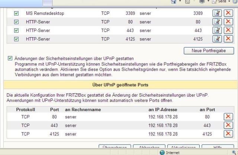The width and height of the screenshot is (238, 155).
Task: Click 'server' in the UPnP port 443 row
Action: click(71, 126)
